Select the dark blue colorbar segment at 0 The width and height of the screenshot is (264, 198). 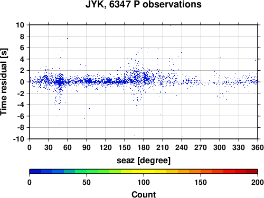(35, 172)
